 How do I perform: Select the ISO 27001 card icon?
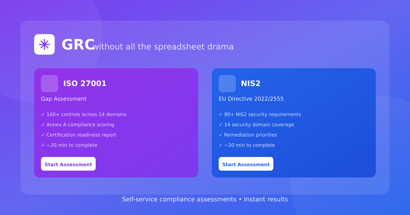(50, 84)
